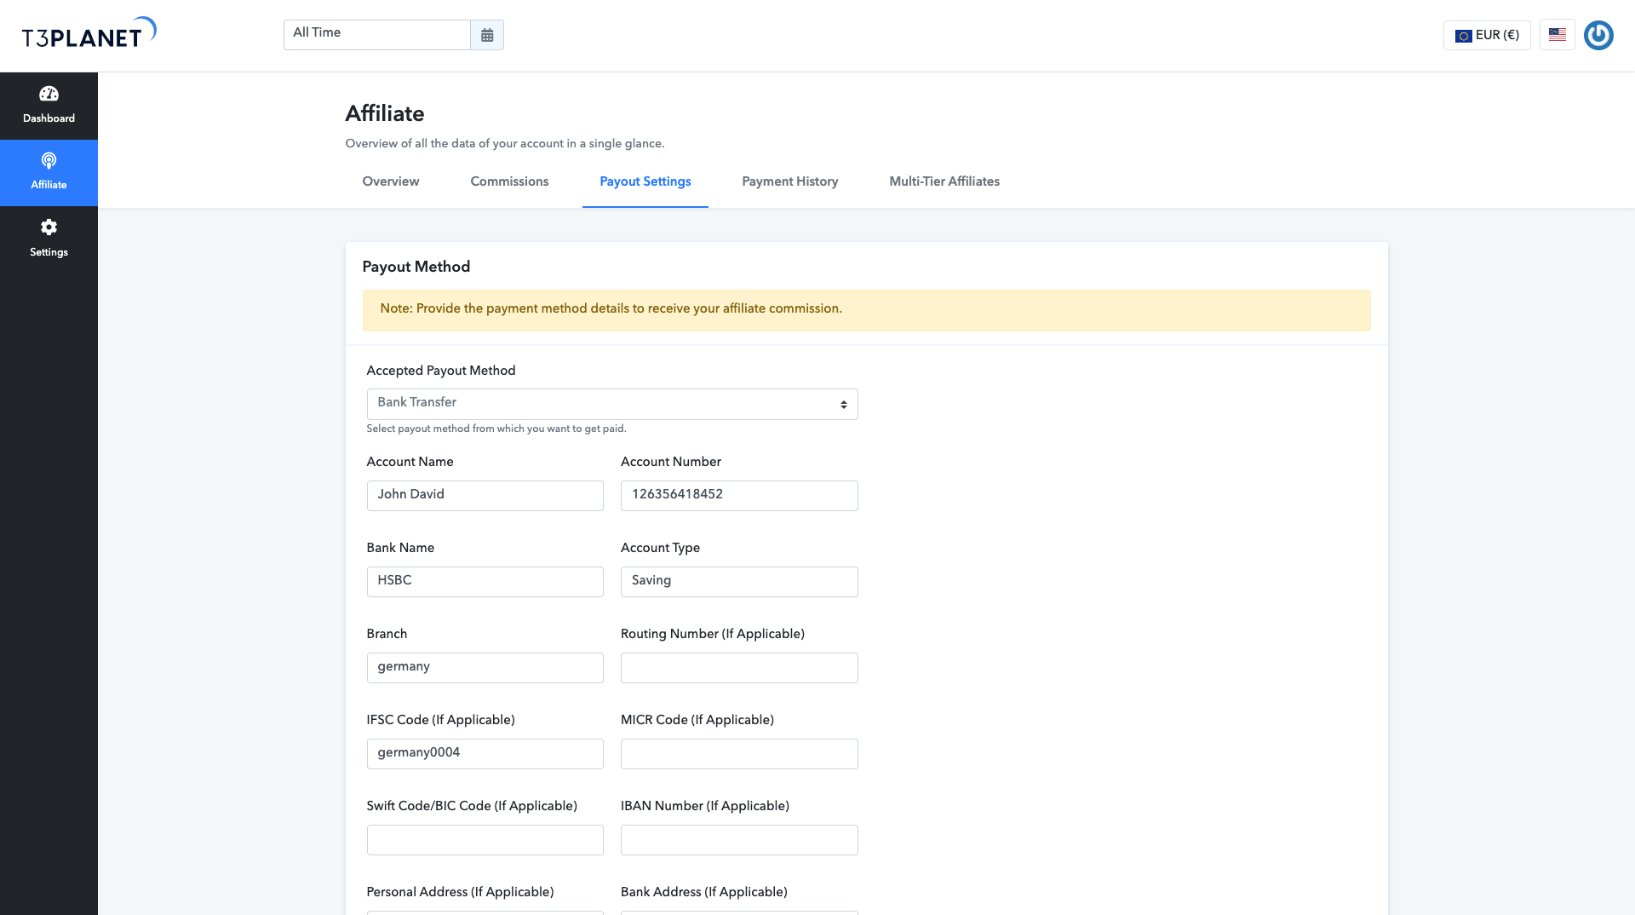Open the EUR (€) currency selector

(x=1486, y=35)
